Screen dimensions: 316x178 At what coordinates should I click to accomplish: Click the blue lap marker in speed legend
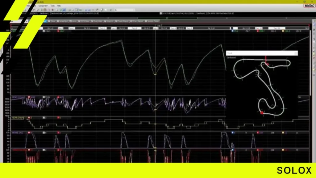click(x=232, y=31)
